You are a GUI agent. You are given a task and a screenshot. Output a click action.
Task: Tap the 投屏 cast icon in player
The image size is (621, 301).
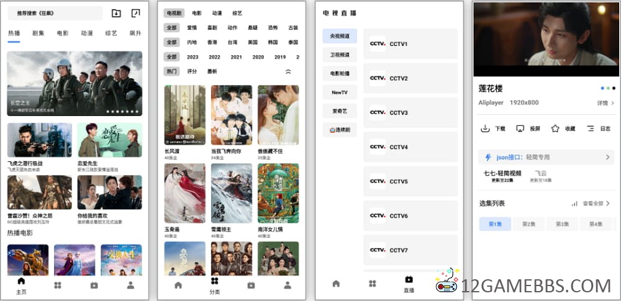(520, 128)
